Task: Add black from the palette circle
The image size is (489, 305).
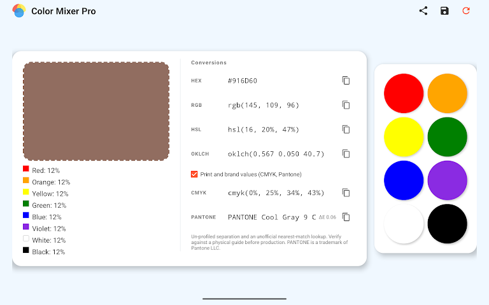Action: point(447,224)
